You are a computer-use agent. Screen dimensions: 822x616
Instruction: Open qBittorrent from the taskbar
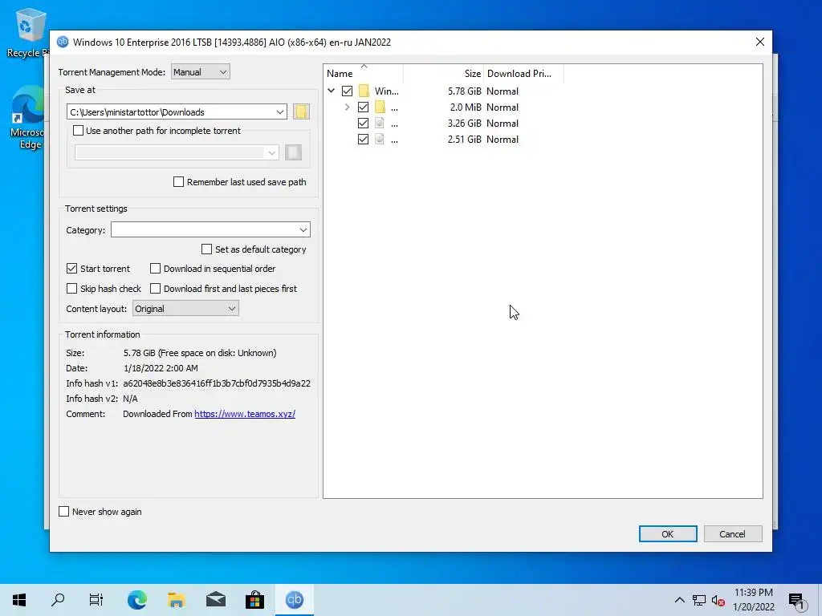click(294, 600)
